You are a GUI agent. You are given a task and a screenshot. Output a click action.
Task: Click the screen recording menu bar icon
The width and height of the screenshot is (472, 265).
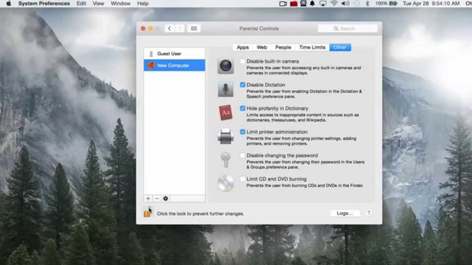click(283, 4)
